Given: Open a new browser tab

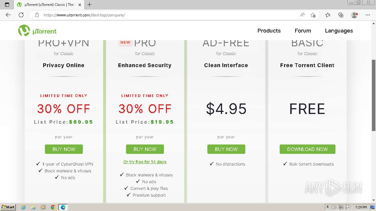Looking at the screenshot, I should point(90,5).
